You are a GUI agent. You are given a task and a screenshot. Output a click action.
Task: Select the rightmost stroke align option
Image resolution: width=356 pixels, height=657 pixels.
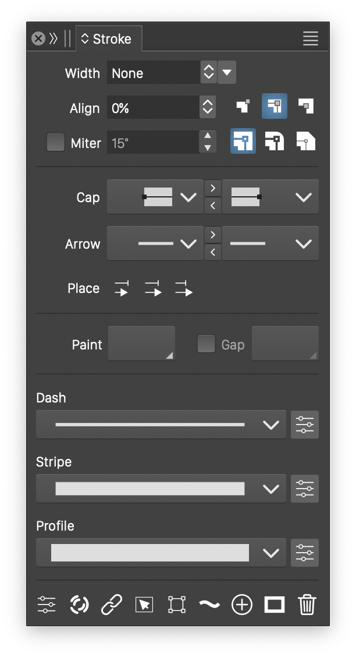tap(306, 106)
